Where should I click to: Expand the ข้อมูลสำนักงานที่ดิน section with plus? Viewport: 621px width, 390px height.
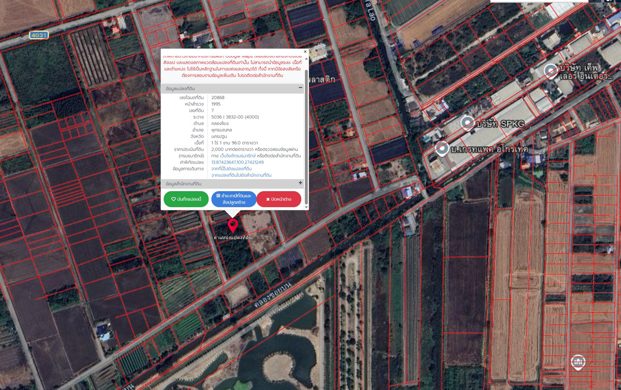[300, 183]
